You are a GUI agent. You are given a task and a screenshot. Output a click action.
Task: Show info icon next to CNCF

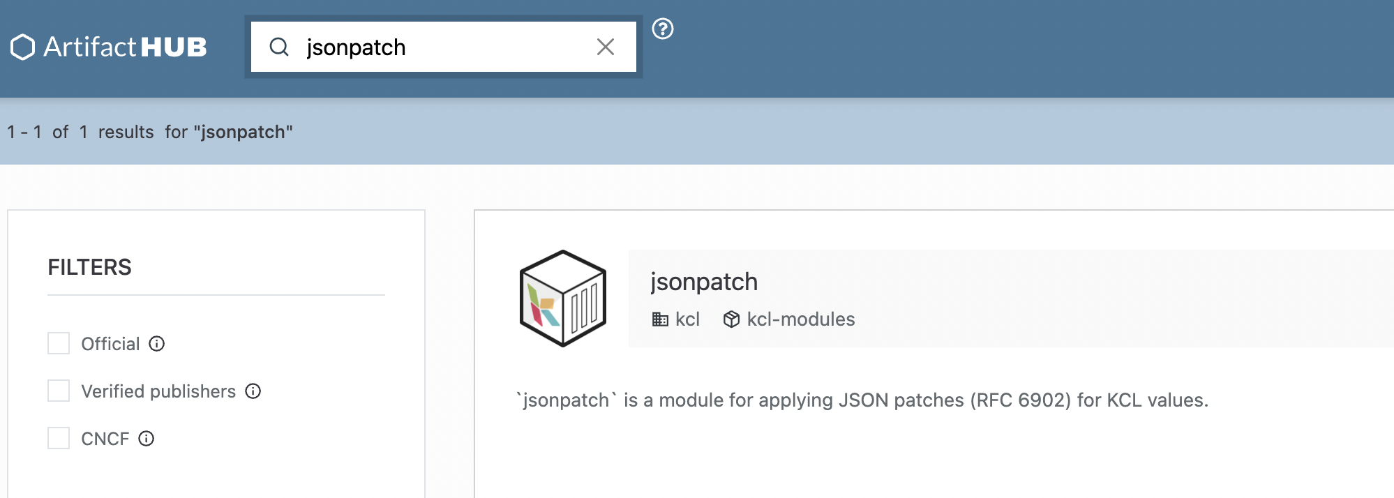pyautogui.click(x=147, y=439)
